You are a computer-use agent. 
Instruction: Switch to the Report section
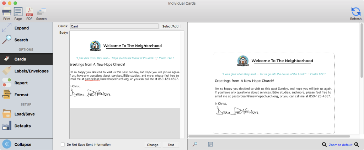[x=21, y=83]
